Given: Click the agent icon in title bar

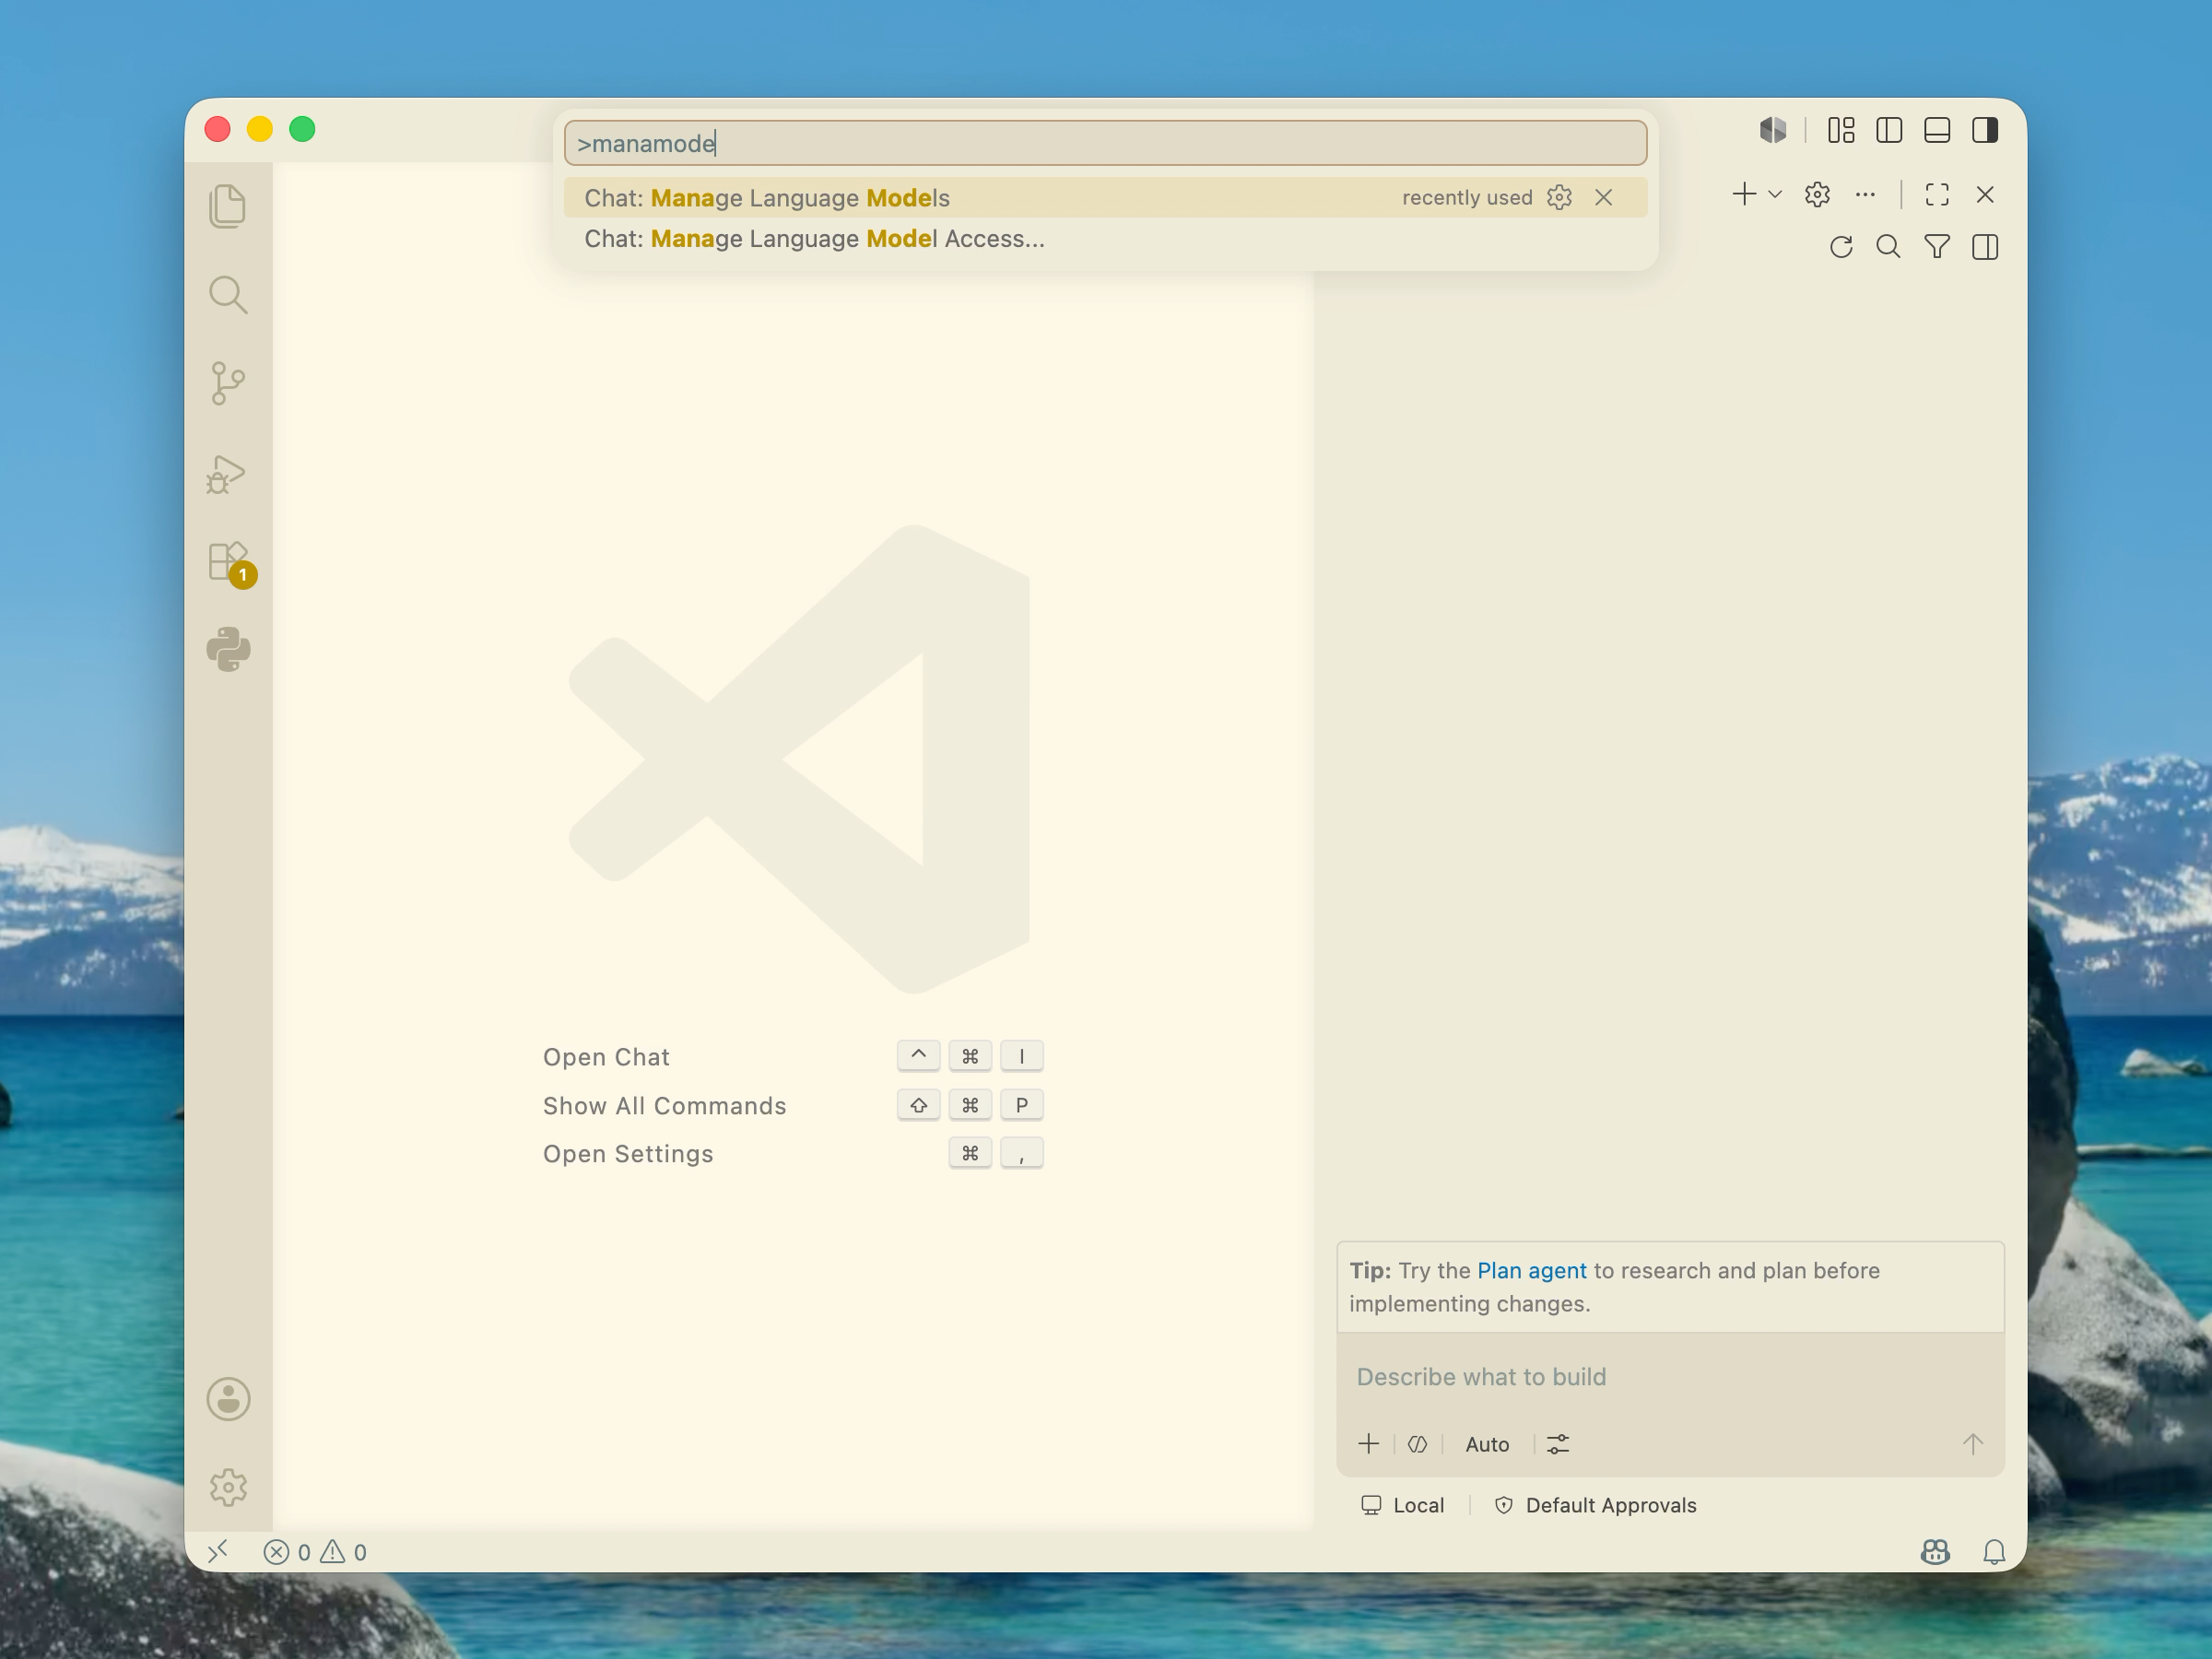Looking at the screenshot, I should click(1773, 130).
